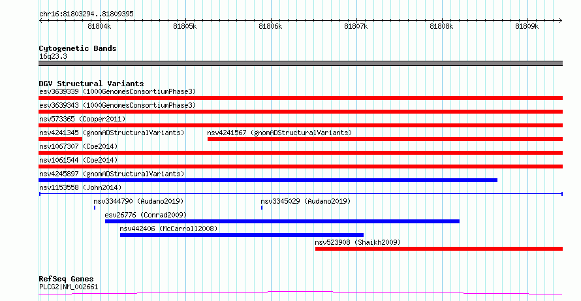Click the 81808k ruler position

pos(441,27)
